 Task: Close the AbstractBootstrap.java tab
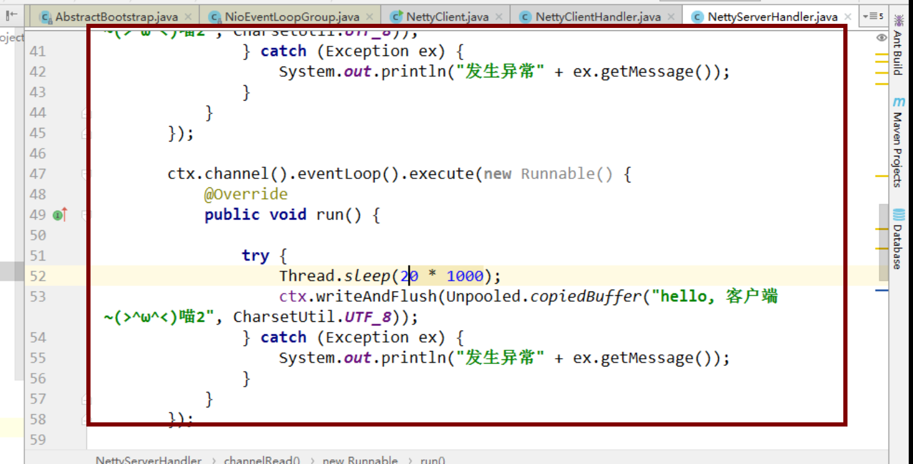188,17
